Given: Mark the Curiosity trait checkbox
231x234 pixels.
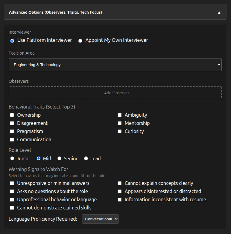Looking at the screenshot, I should (120, 132).
